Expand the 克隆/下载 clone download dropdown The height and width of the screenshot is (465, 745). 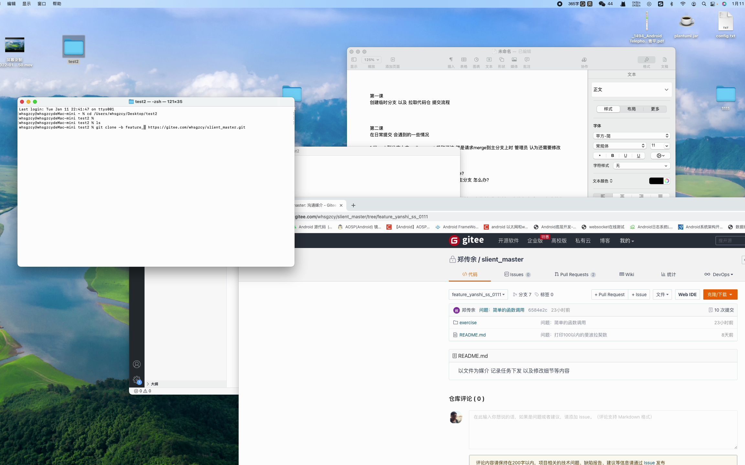[720, 294]
